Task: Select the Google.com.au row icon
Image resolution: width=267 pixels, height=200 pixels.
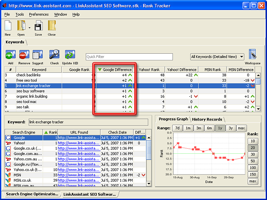Action: (x=8, y=154)
